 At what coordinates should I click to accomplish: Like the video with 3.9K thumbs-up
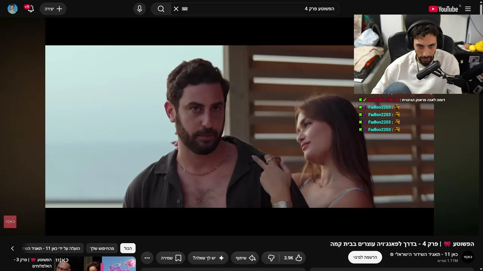(293, 258)
